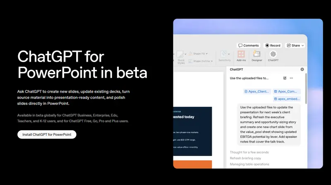Open the apex_embed attachment chip
The image size is (331, 185).
click(287, 99)
